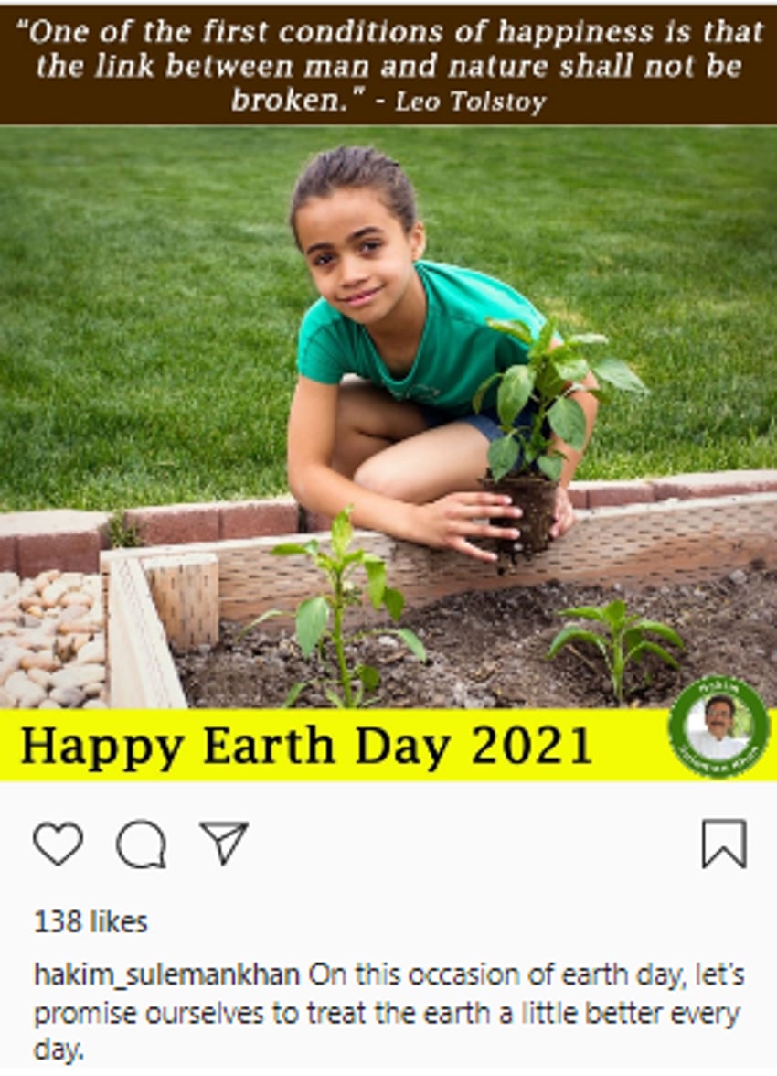This screenshot has width=777, height=1076.
Task: Click the Leo Tolstoy author attribution
Action: point(471,102)
